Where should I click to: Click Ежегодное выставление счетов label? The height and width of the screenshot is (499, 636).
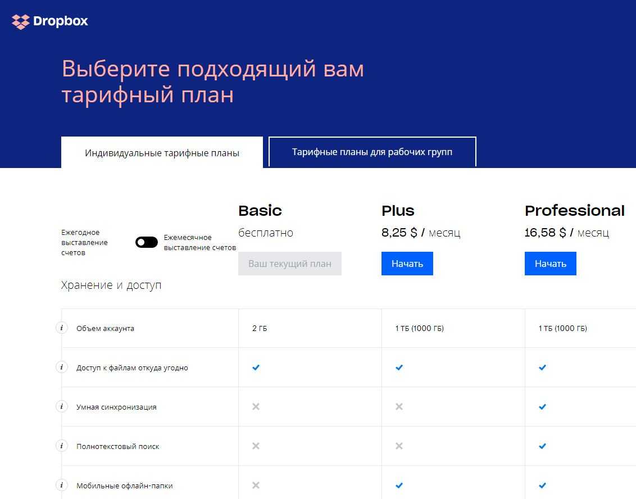(84, 242)
